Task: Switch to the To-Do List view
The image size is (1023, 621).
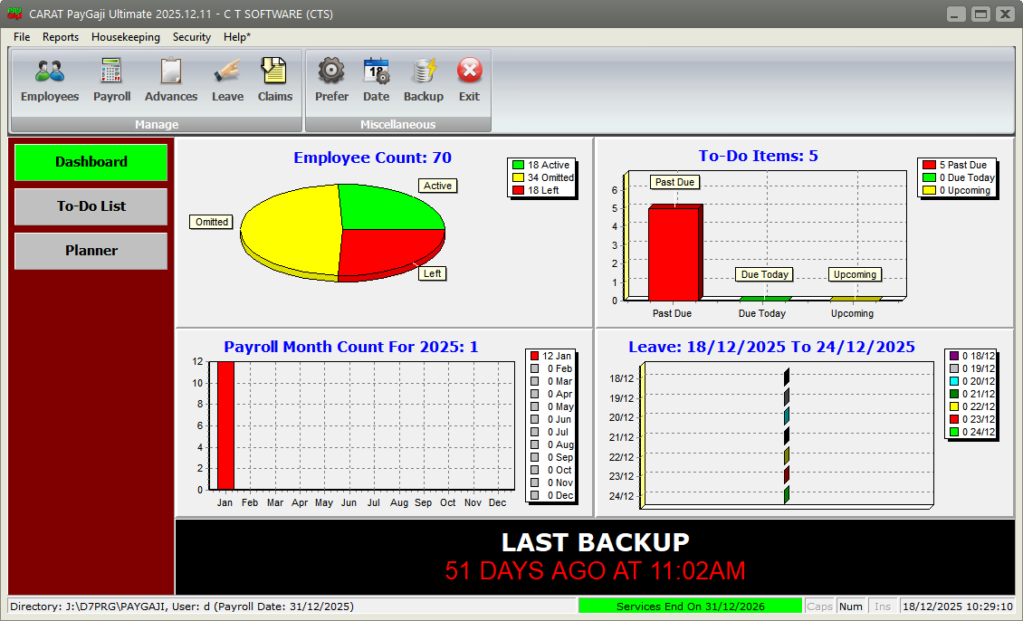Action: pyautogui.click(x=91, y=206)
